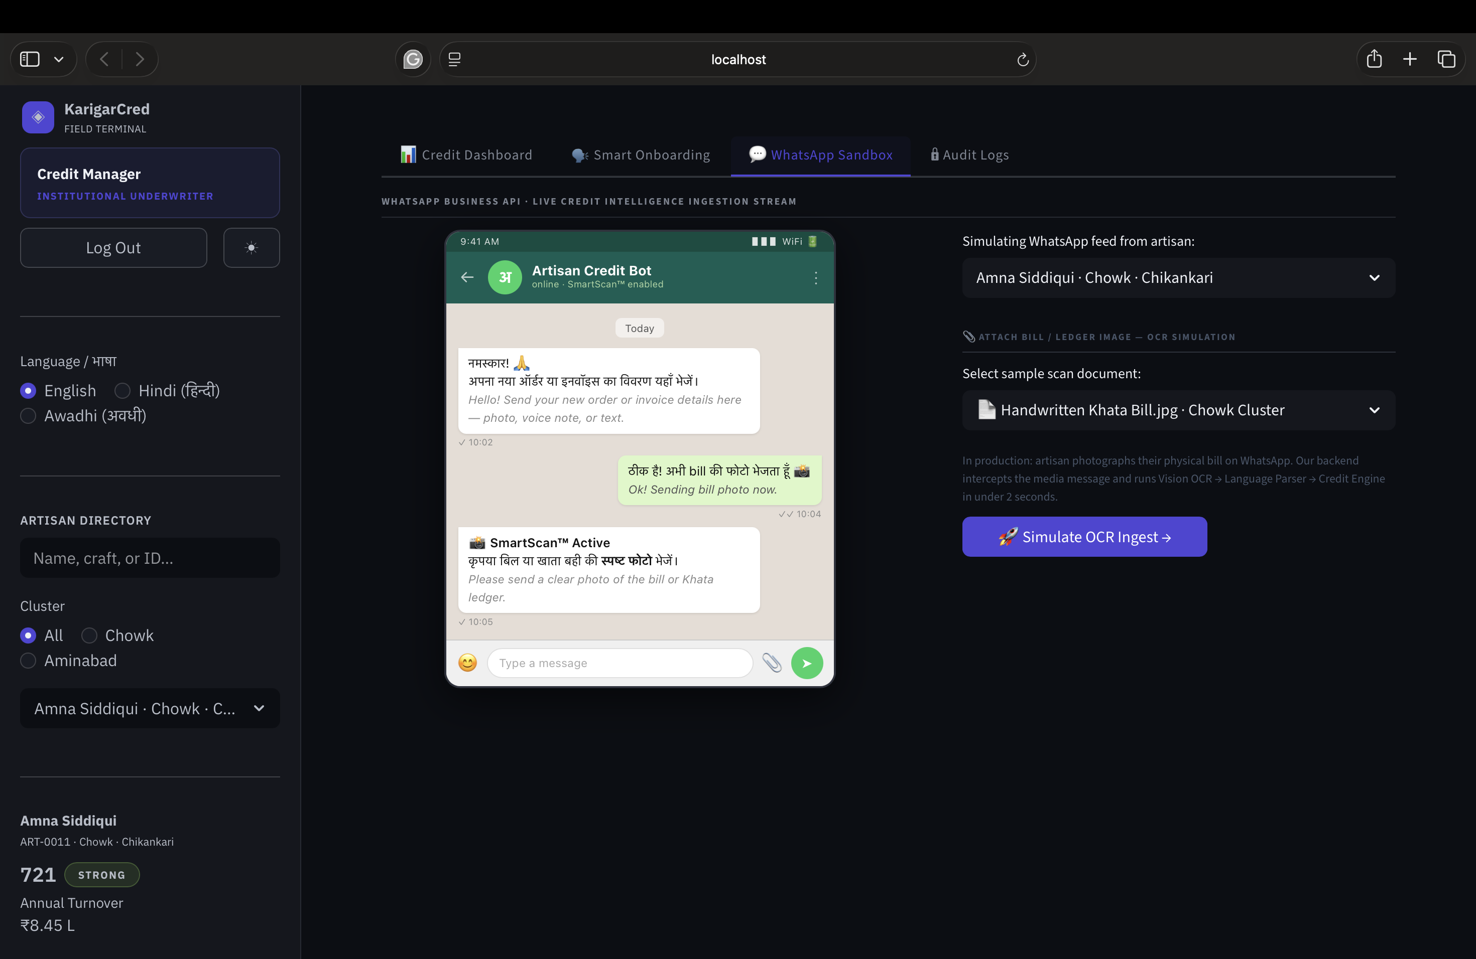Click the Log Out button
The height and width of the screenshot is (959, 1476).
113,248
